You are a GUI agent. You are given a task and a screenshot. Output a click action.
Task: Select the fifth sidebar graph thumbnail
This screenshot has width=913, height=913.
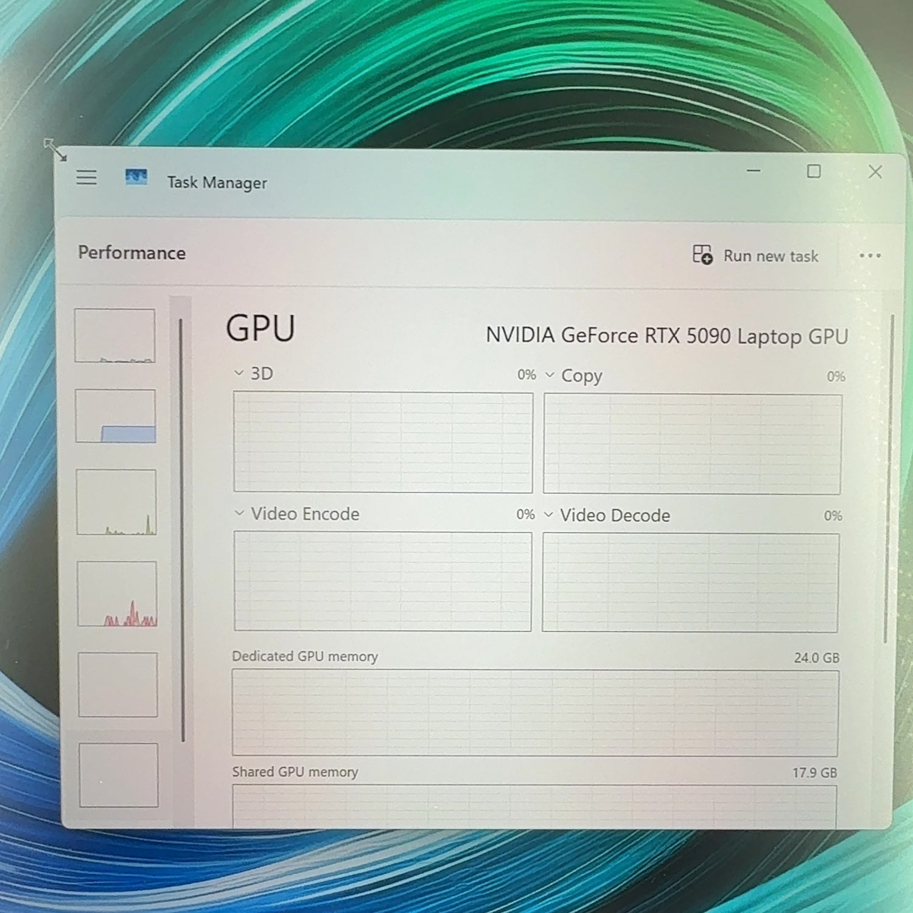[117, 685]
